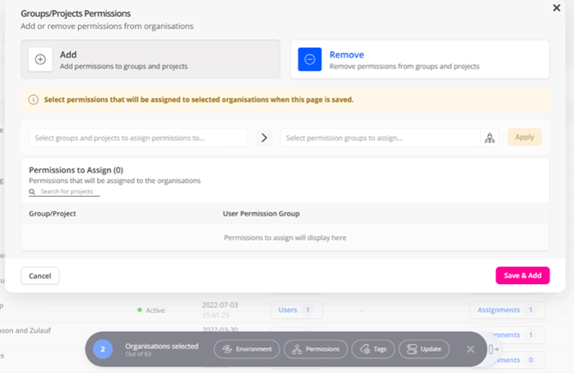
Task: Click the arrow between the two select fields
Action: pos(264,138)
